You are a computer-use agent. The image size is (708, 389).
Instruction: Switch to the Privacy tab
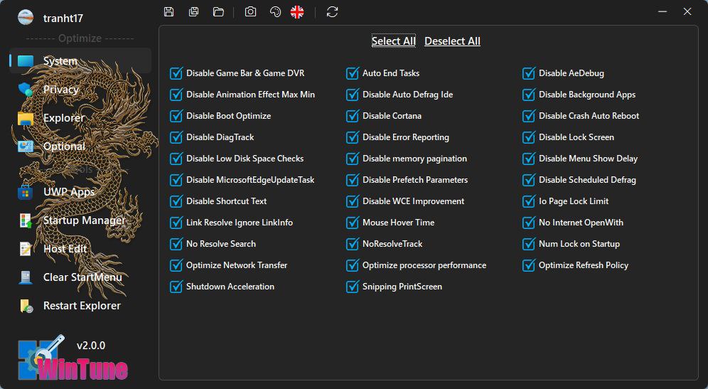[60, 90]
